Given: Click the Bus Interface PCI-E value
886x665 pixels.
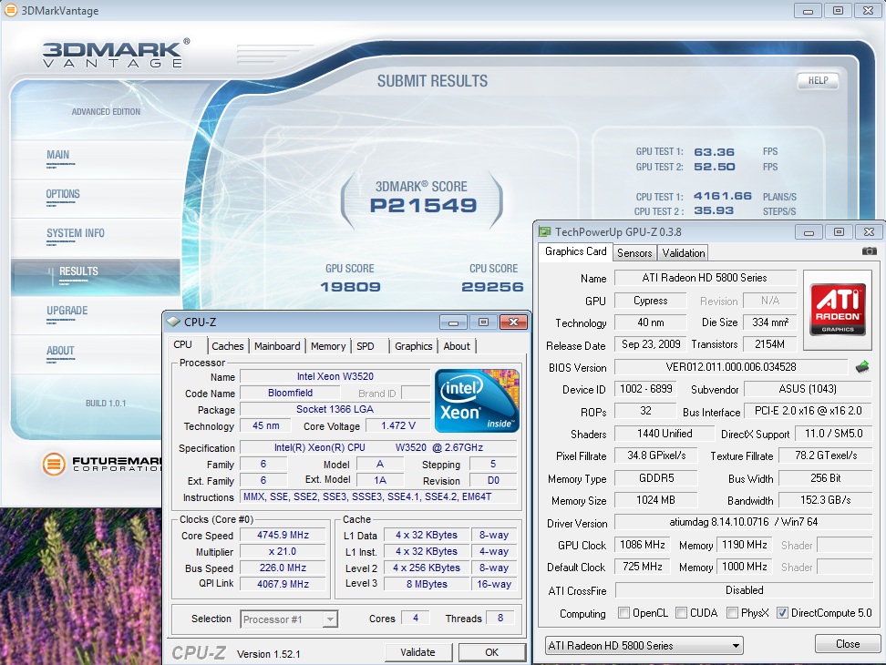Looking at the screenshot, I should coord(808,411).
